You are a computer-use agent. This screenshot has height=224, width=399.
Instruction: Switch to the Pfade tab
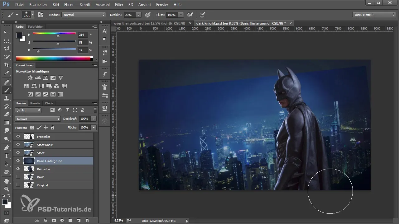(49, 103)
